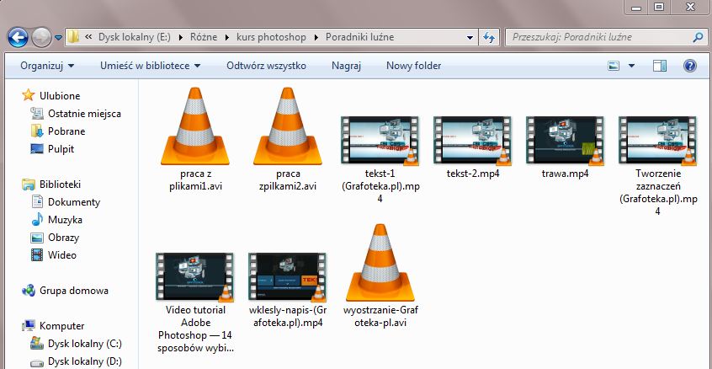Screen dimensions: 712x369
Task: Expand arrow after kurs photoshop breadcrumb
Action: [316, 37]
